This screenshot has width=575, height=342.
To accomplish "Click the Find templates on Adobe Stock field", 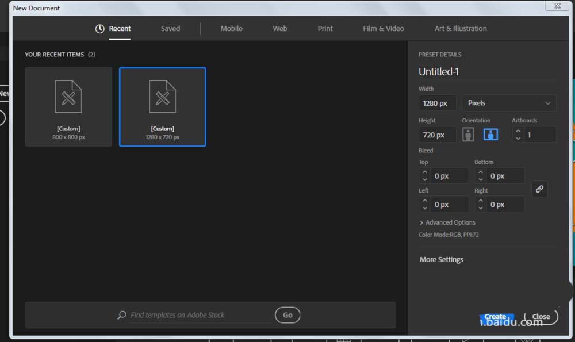I will tap(200, 315).
